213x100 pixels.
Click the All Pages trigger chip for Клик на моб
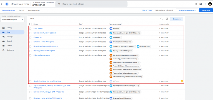point(115,29)
